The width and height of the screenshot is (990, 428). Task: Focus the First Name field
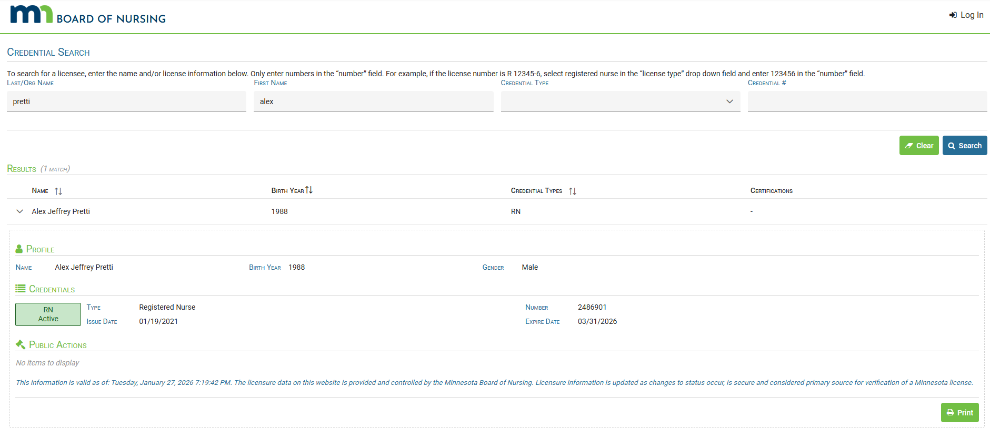(x=373, y=101)
